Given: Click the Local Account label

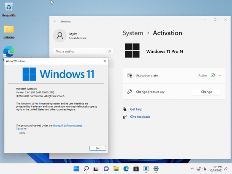Looking at the screenshot, I should point(78,38).
